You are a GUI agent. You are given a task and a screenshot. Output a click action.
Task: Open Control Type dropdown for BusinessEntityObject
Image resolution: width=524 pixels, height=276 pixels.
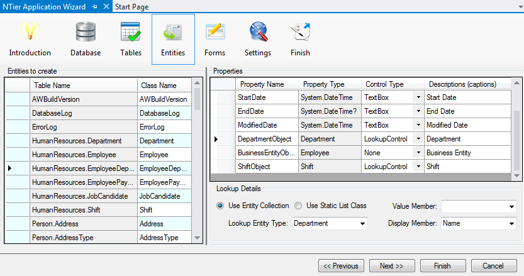[x=418, y=153]
